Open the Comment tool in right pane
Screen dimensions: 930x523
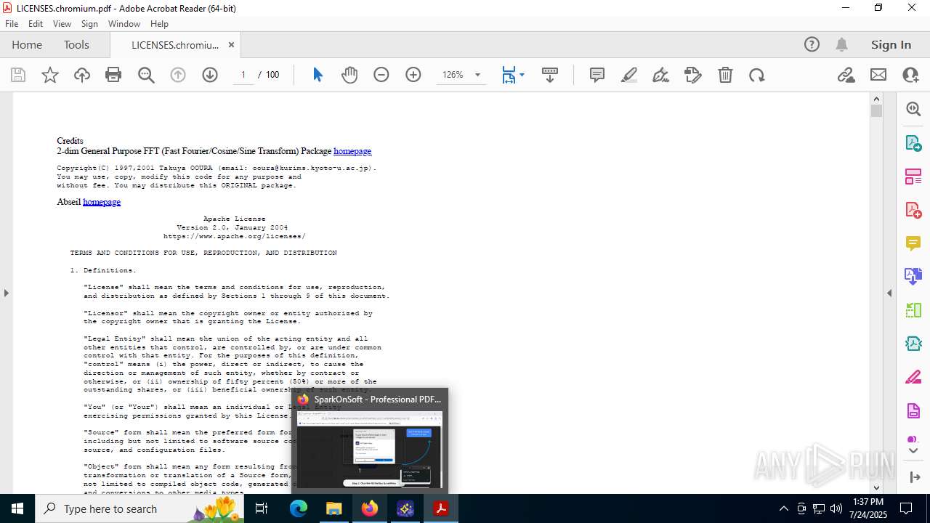pos(913,243)
